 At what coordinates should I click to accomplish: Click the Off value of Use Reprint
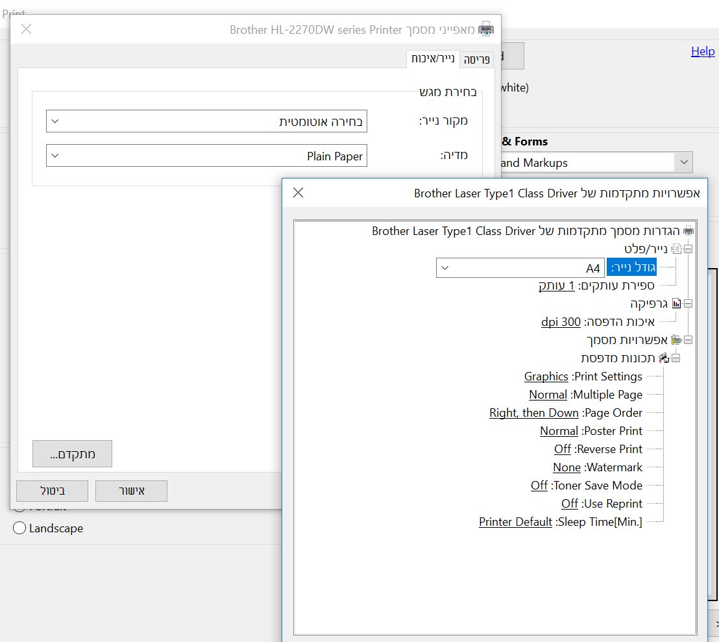point(570,504)
